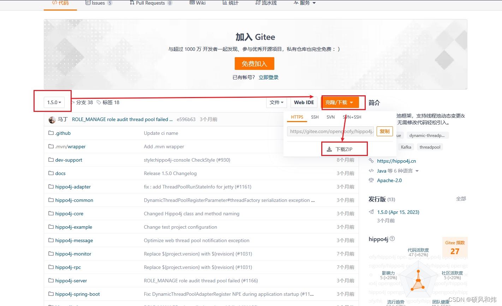Viewport: 502px width, 306px height.
Task: Expand the 服务 dropdown menu
Action: tap(305, 3)
